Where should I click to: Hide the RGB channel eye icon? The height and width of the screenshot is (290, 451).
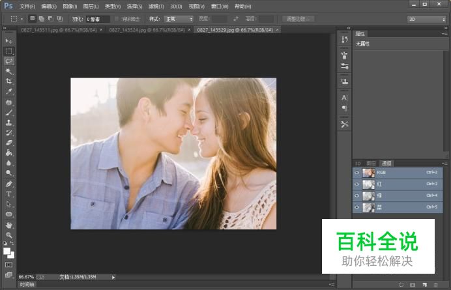click(356, 173)
